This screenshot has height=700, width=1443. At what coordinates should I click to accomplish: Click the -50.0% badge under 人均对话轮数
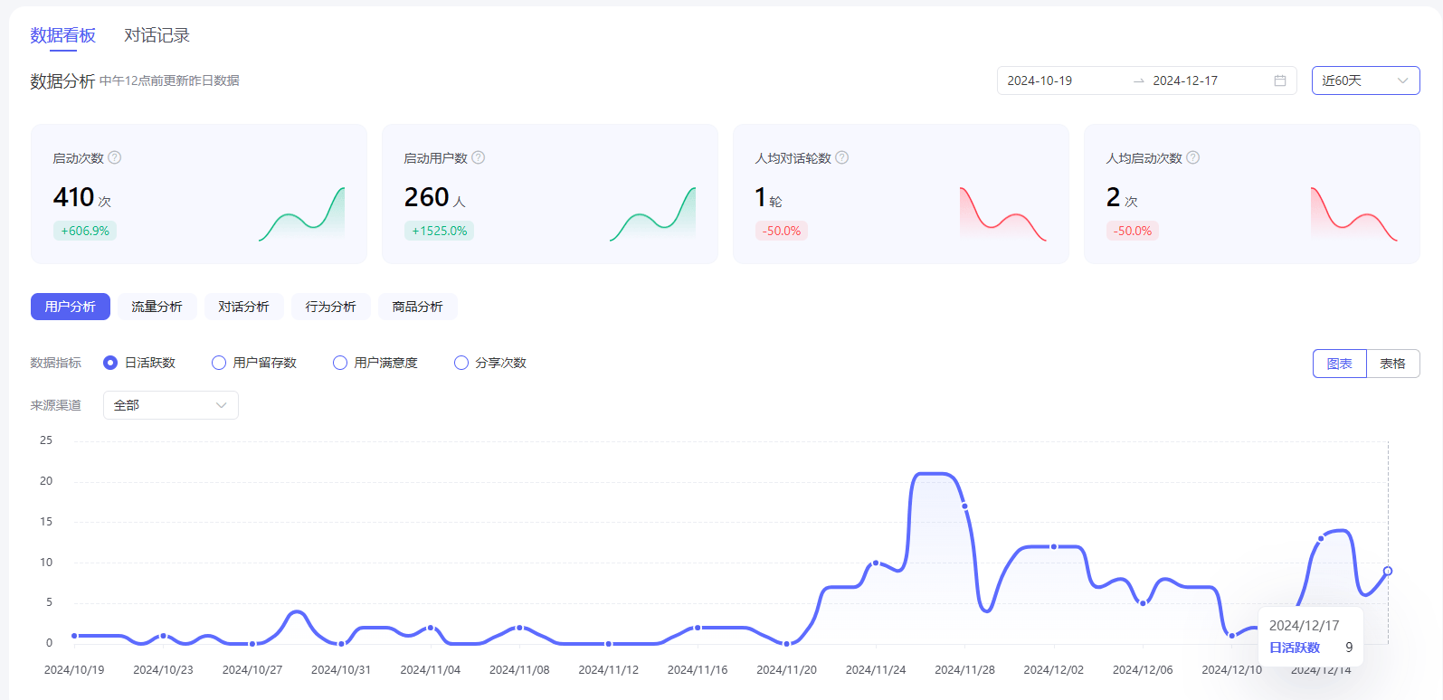coord(782,231)
